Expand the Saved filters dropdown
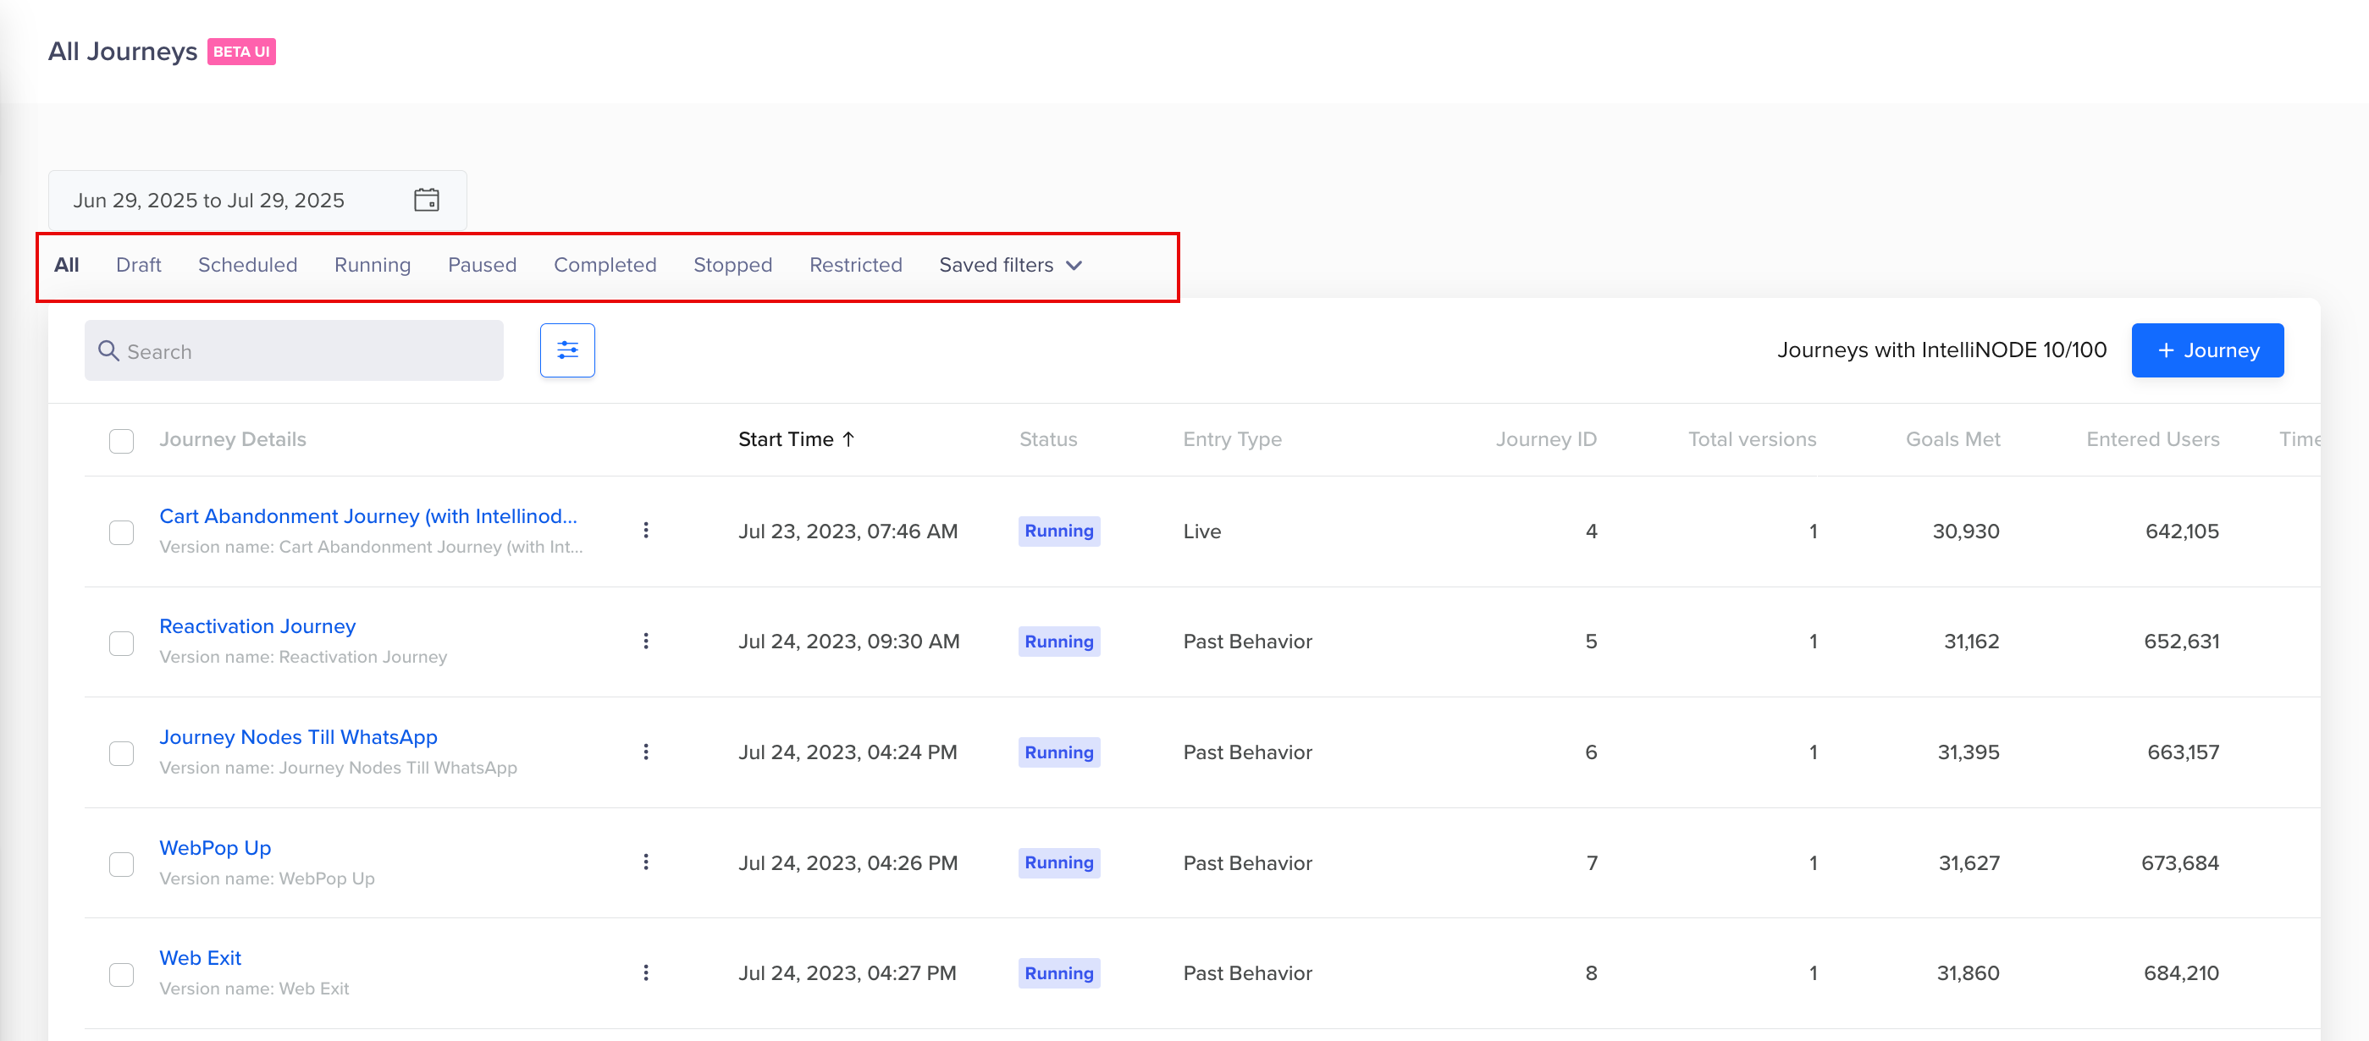The image size is (2369, 1041). point(1010,265)
